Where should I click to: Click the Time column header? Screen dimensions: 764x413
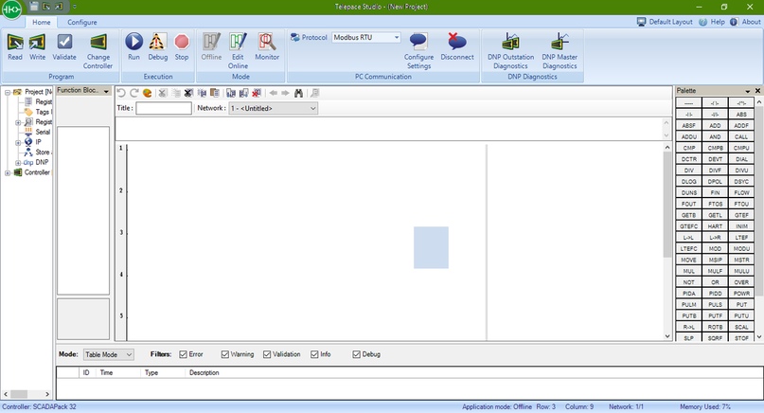tap(106, 372)
